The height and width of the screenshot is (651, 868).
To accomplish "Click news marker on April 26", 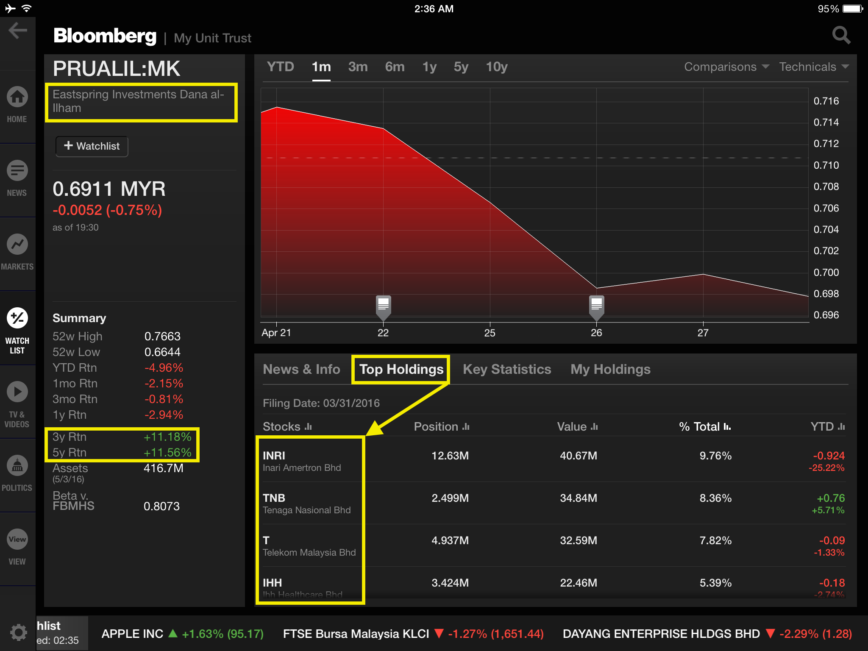I will 596,306.
